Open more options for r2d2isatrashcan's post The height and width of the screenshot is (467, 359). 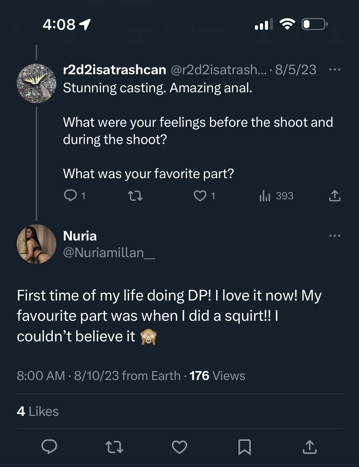335,69
